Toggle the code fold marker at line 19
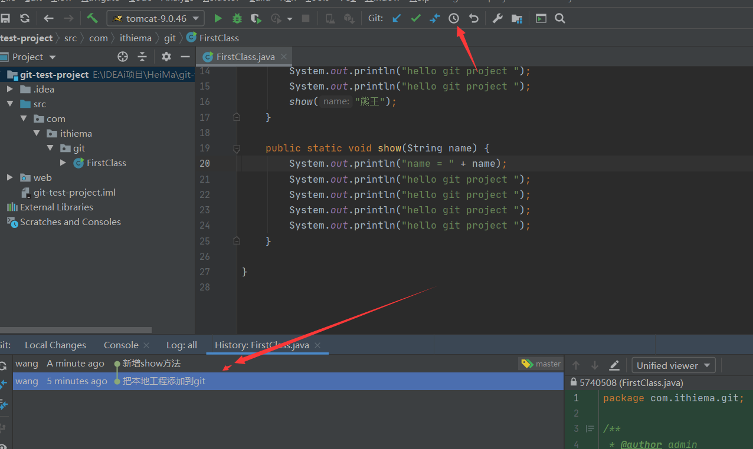753x449 pixels. point(237,148)
